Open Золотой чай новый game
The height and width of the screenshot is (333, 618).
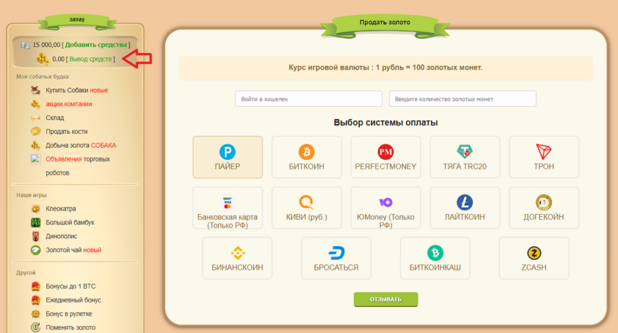(x=73, y=250)
